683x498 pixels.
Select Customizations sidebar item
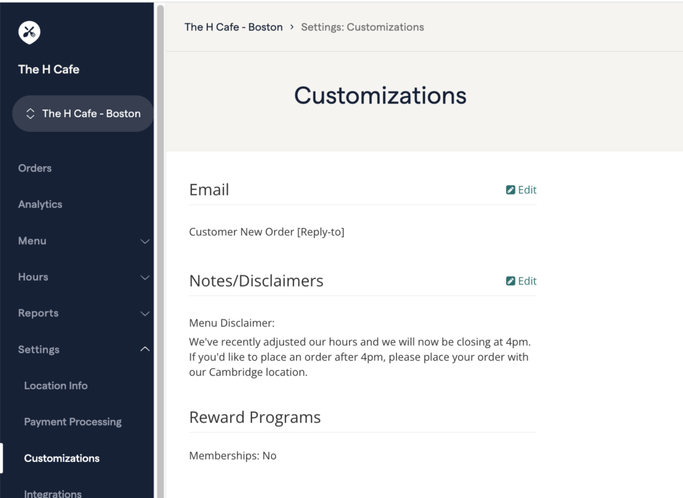[61, 458]
